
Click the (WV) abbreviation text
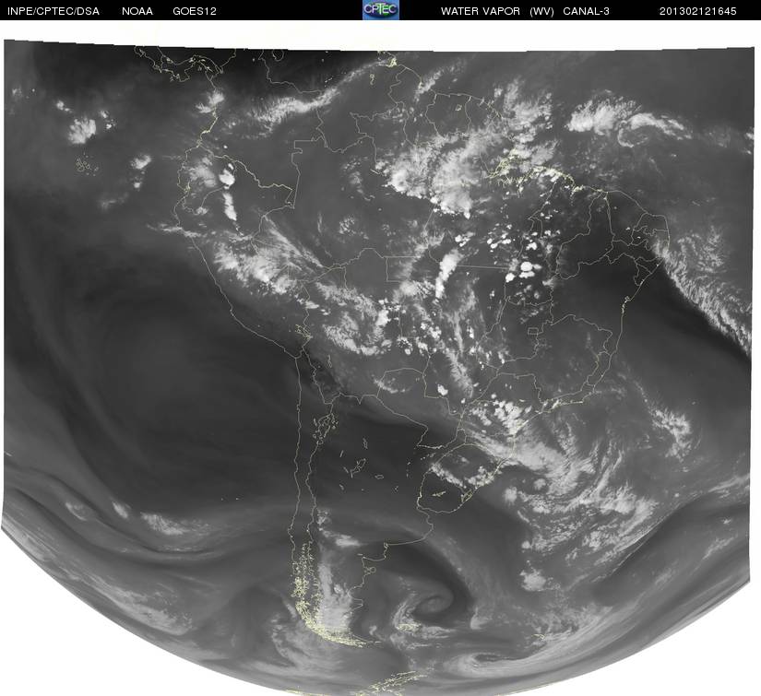(x=541, y=11)
